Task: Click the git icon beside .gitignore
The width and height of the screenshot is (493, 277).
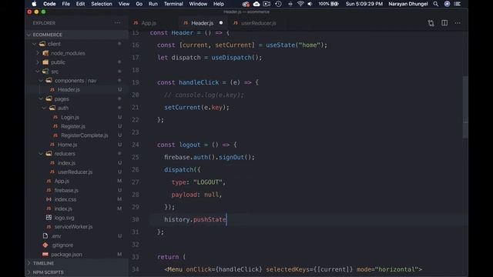Action: 45,245
